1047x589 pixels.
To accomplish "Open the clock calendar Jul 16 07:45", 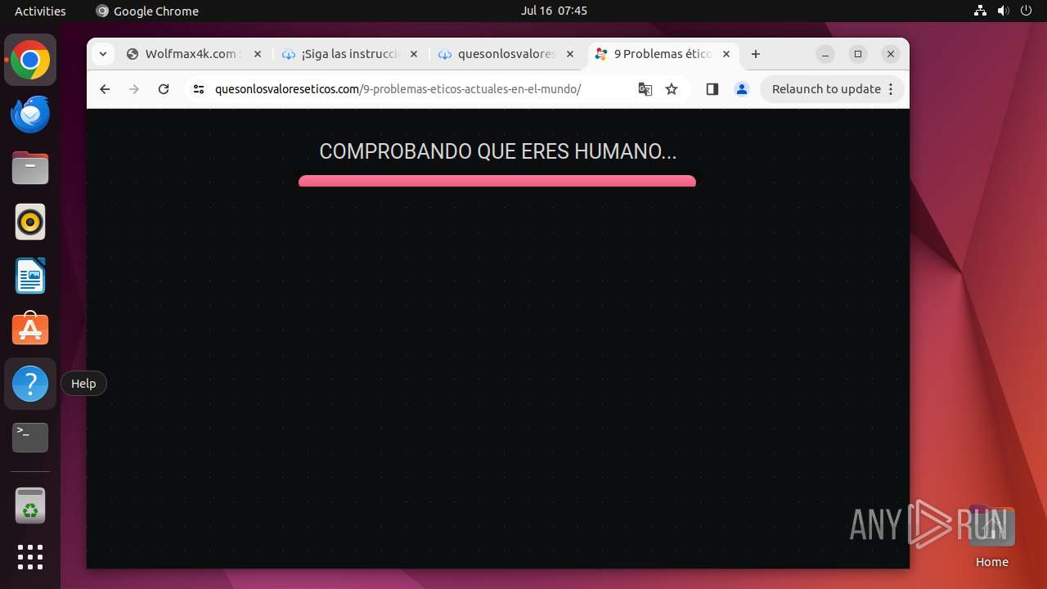I will click(x=554, y=11).
